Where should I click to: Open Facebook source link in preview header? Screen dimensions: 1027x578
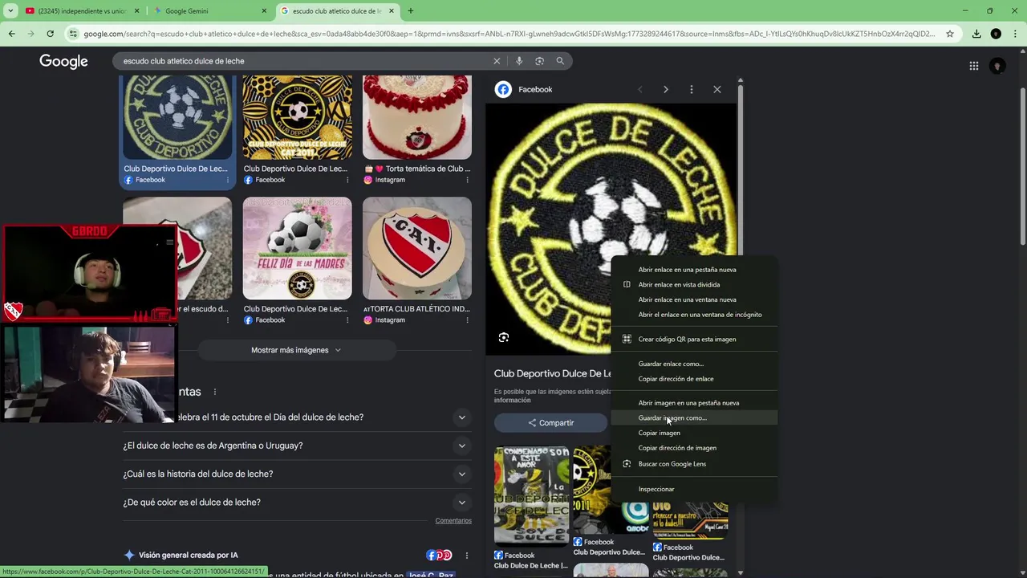pos(524,89)
